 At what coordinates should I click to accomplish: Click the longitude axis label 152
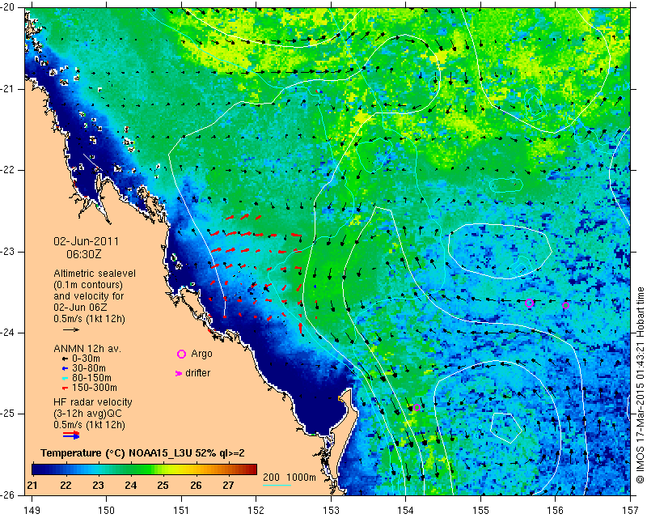256,511
